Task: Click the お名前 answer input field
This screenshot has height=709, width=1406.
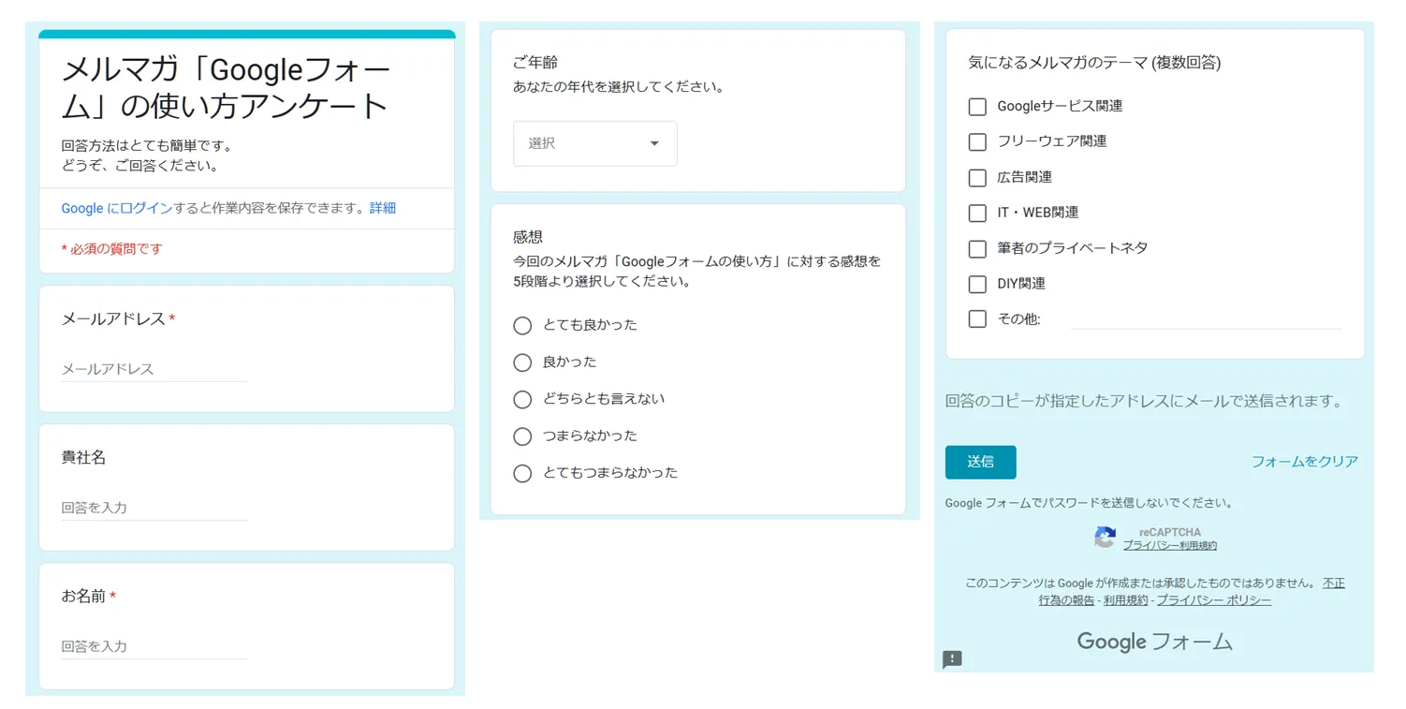Action: [154, 646]
